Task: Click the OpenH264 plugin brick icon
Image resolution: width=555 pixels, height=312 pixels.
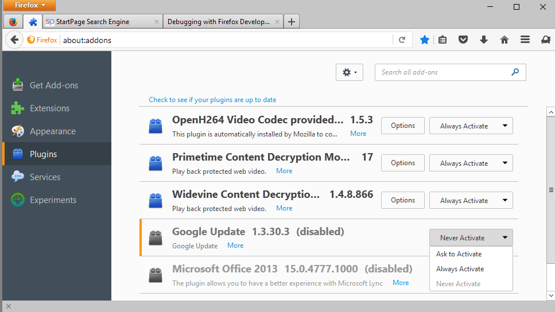Action: click(x=156, y=126)
